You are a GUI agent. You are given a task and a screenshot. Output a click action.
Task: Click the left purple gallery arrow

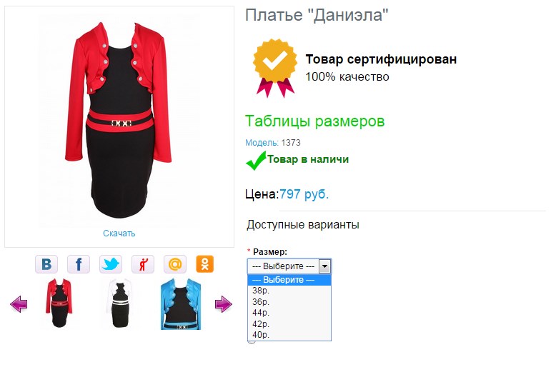19,303
